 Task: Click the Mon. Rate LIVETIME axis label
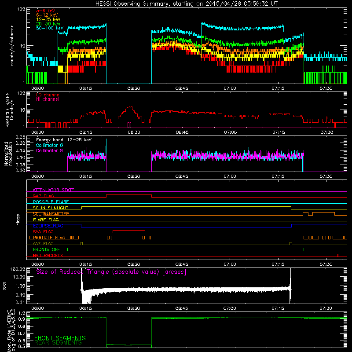[11, 330]
